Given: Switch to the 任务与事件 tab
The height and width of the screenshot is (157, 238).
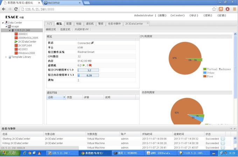Looking at the screenshot, I should 114,24.
